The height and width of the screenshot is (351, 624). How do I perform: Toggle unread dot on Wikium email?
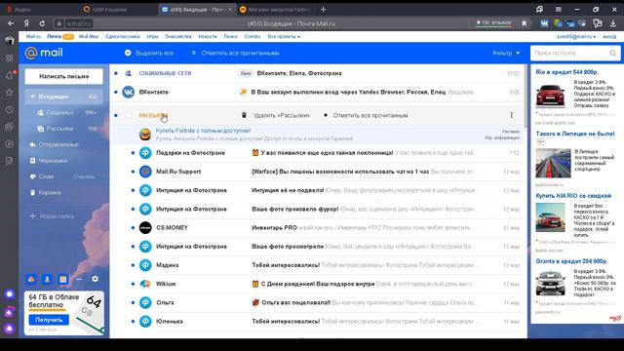tap(133, 284)
